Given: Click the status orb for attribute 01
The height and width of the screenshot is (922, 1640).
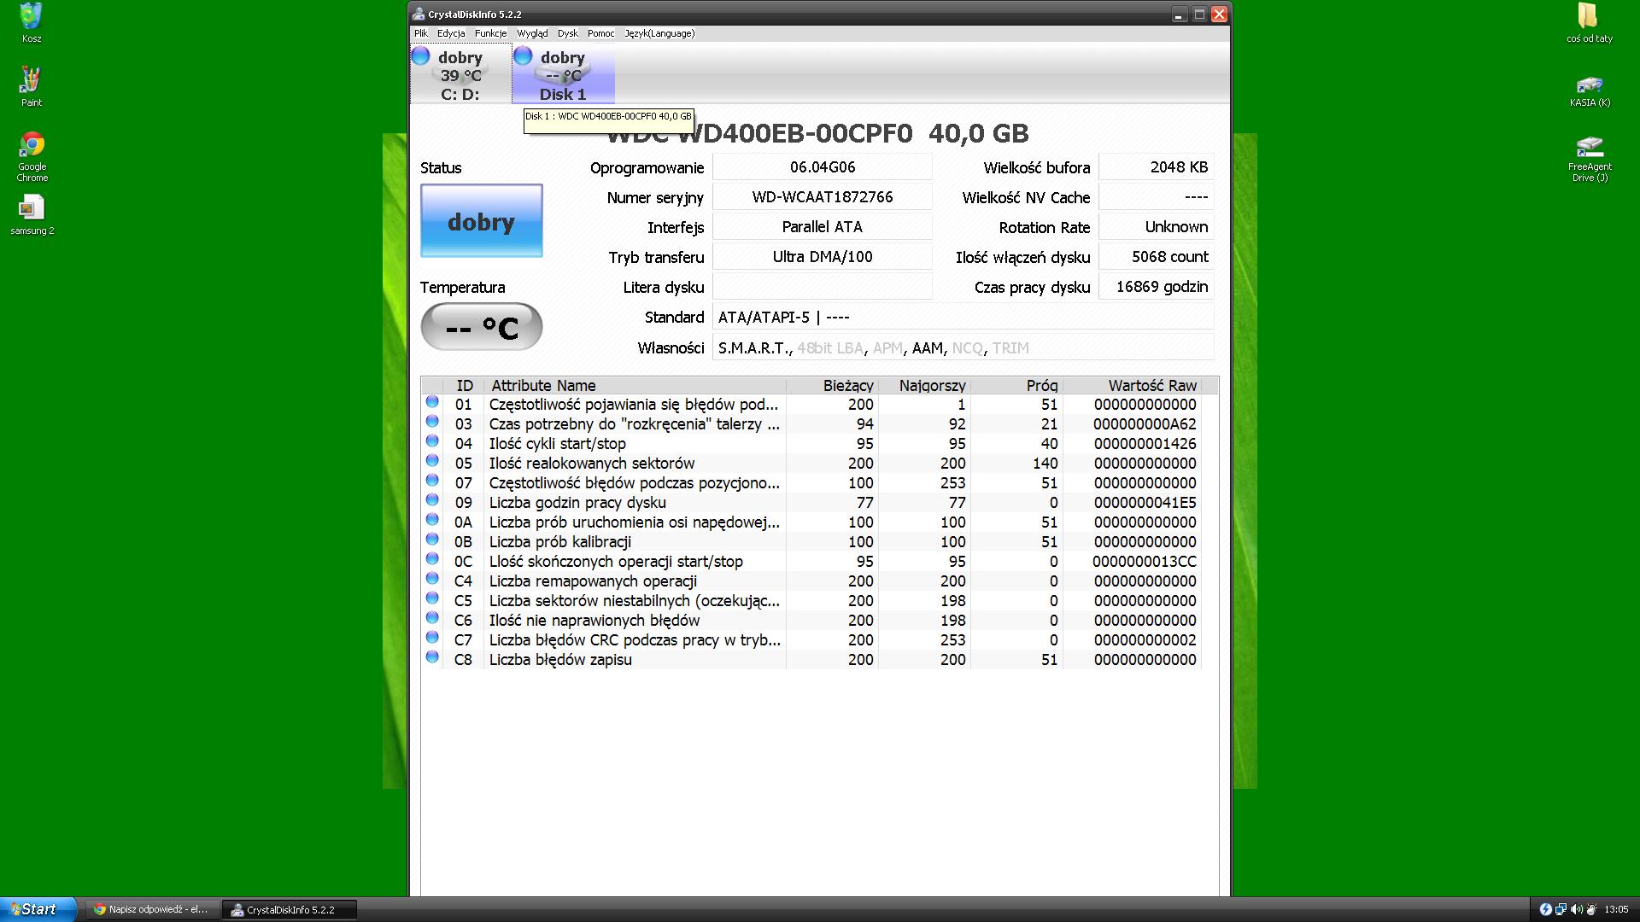Looking at the screenshot, I should coord(432,402).
